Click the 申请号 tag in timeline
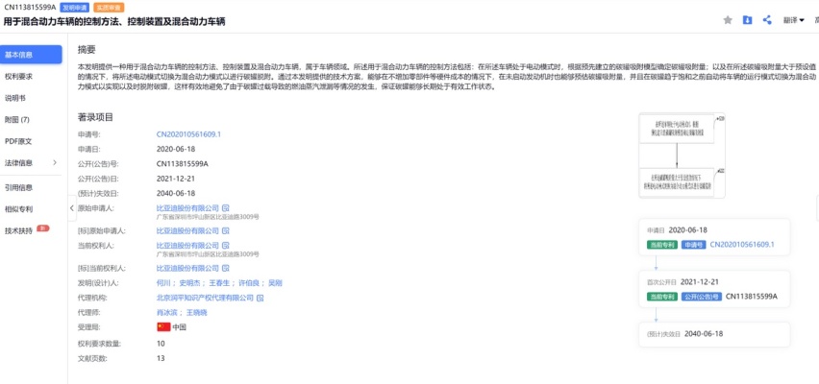The width and height of the screenshot is (819, 384). pyautogui.click(x=693, y=244)
